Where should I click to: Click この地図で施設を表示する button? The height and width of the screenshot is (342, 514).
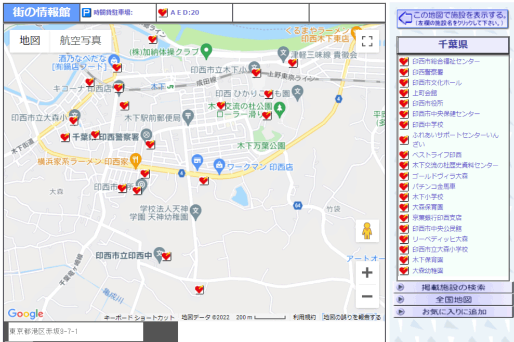(x=452, y=19)
